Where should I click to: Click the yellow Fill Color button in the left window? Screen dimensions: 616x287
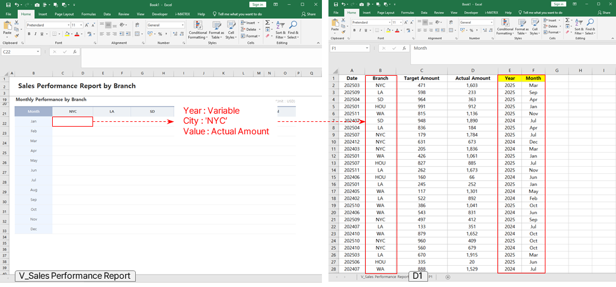pyautogui.click(x=67, y=34)
